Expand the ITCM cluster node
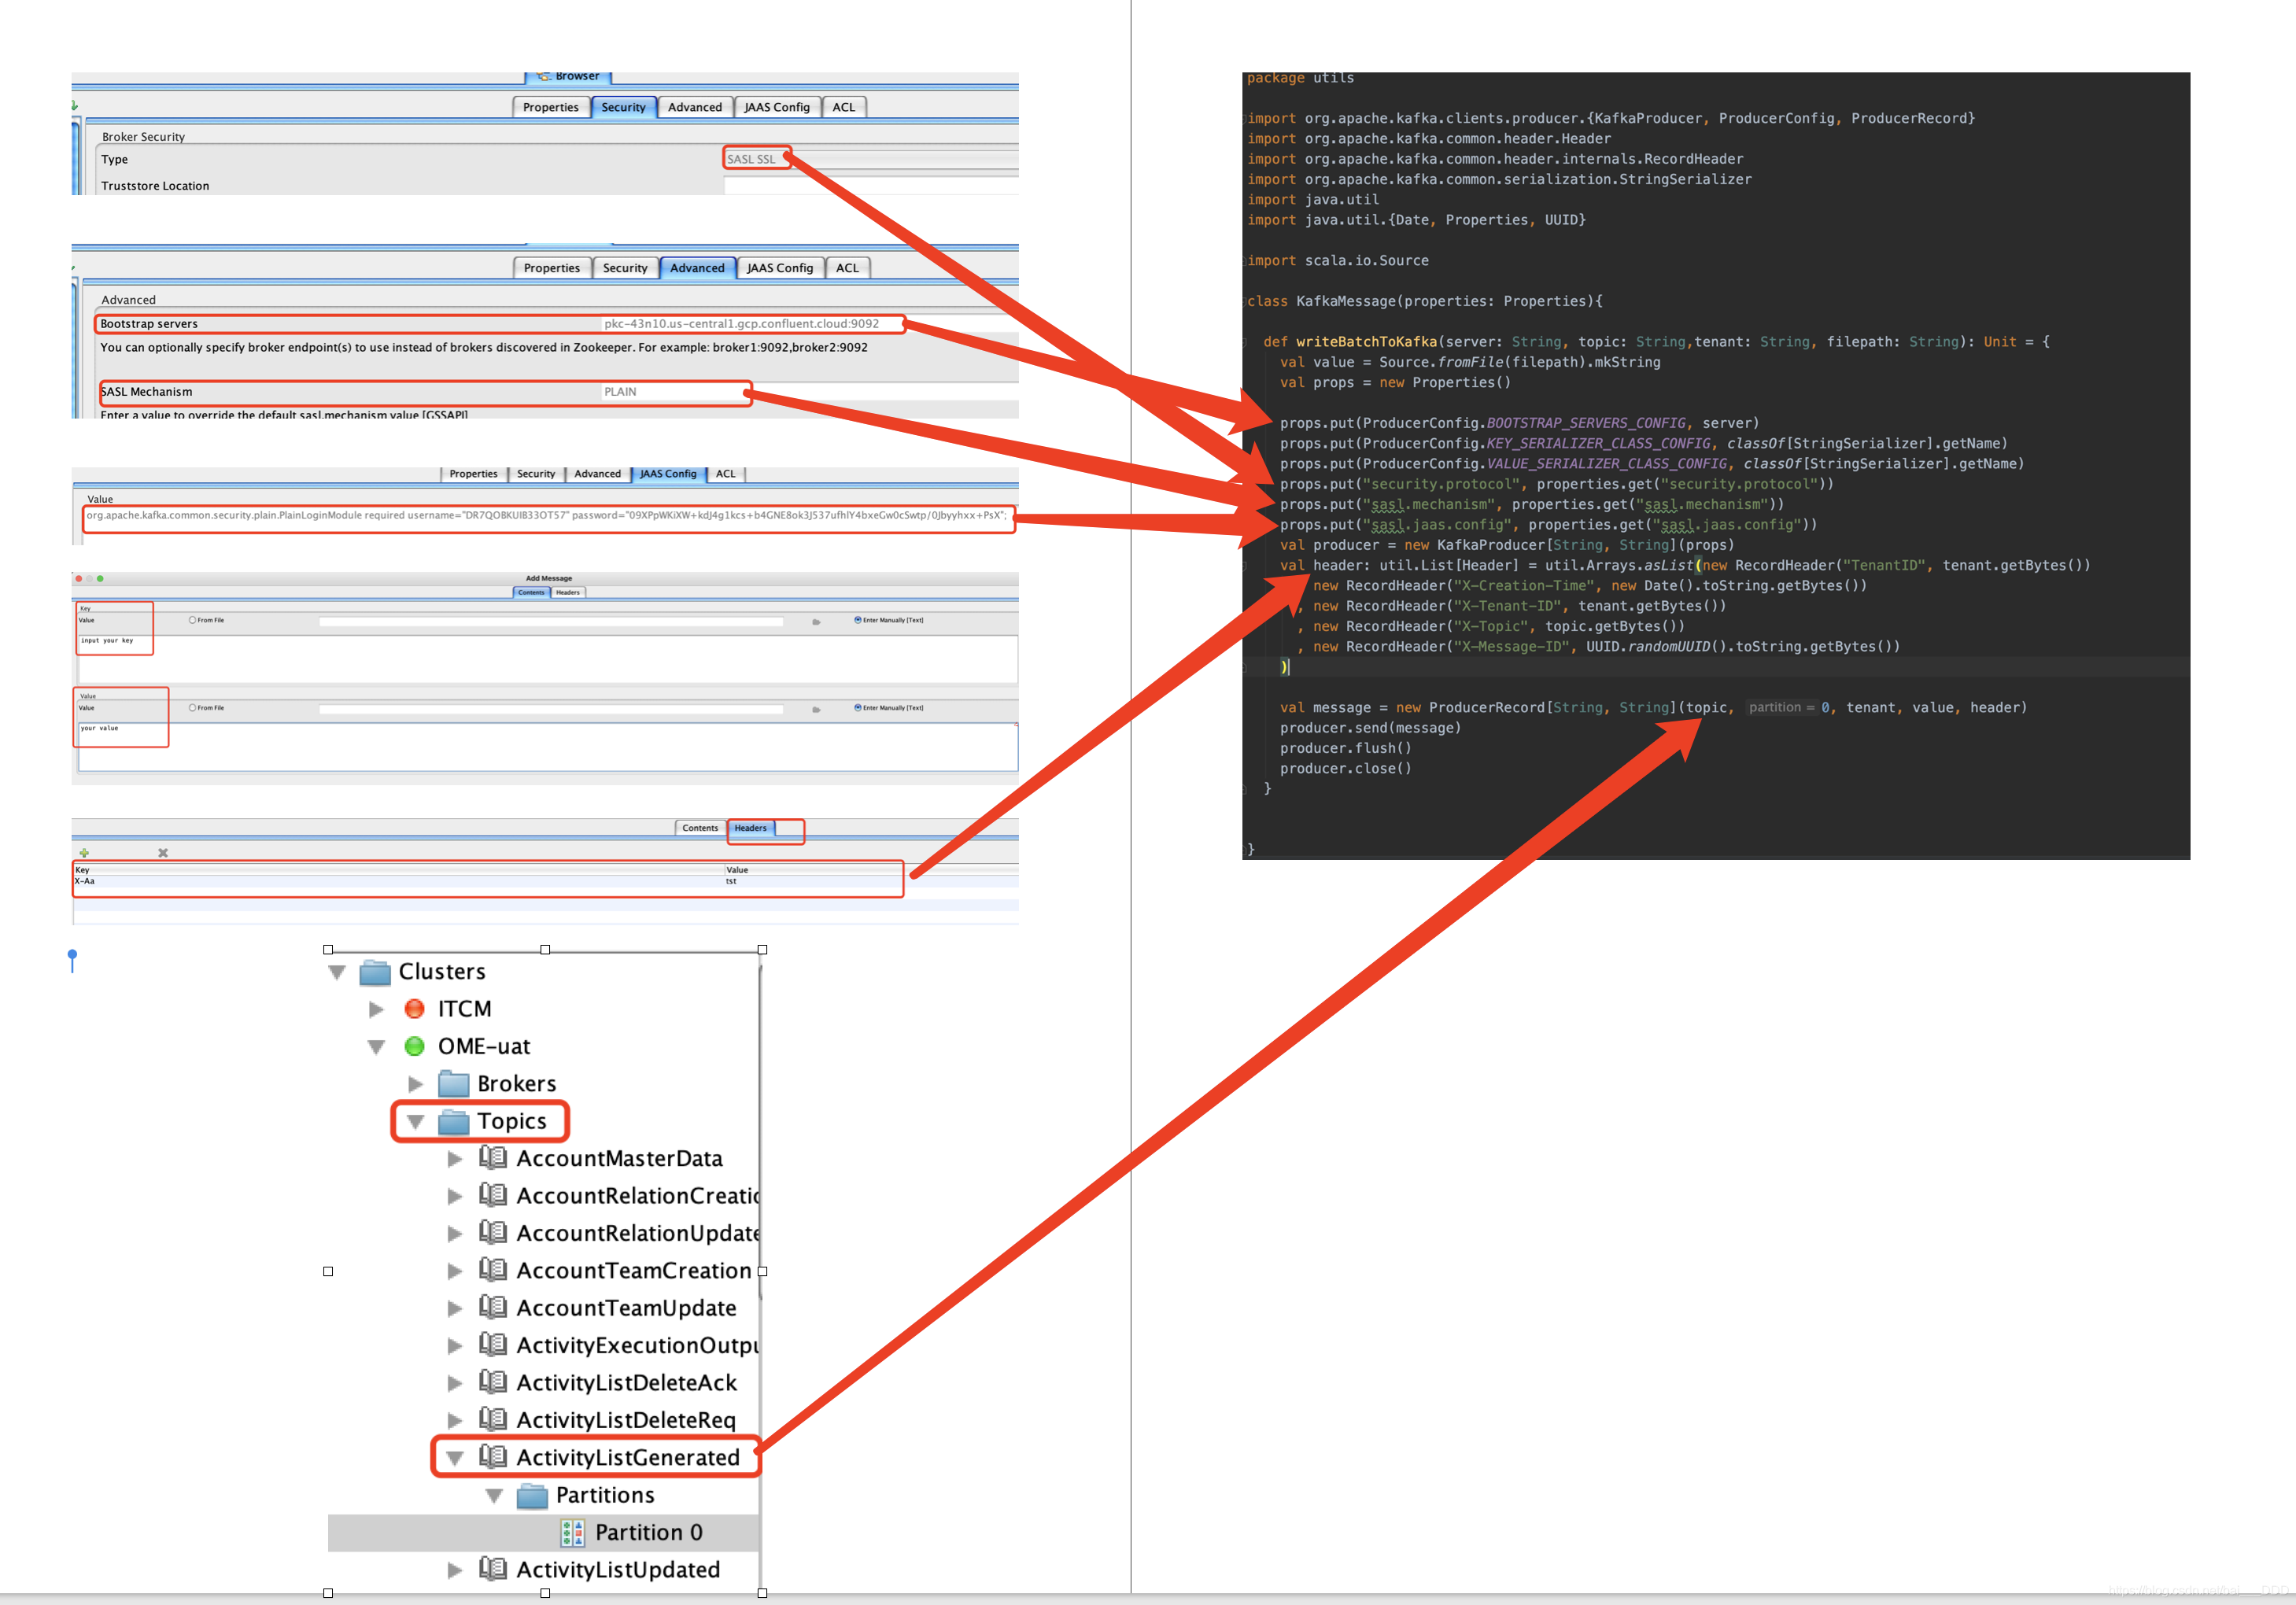Viewport: 2296px width, 1605px height. 376,1009
